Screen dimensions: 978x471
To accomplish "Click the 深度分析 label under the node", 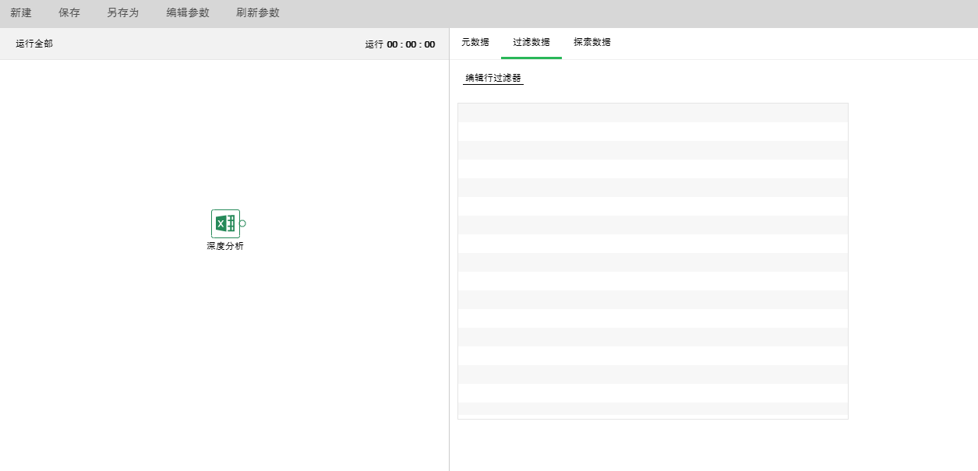I will (225, 246).
